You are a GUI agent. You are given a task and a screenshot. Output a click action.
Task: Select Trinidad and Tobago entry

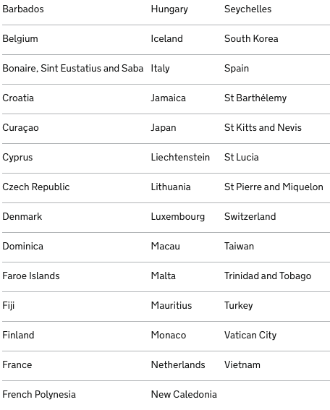click(x=268, y=276)
